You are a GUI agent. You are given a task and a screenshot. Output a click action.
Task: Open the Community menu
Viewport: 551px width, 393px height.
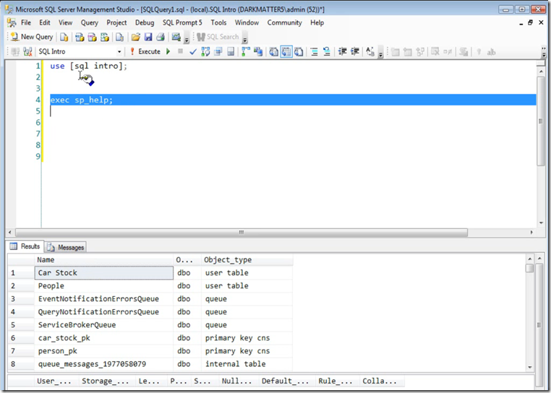point(284,22)
